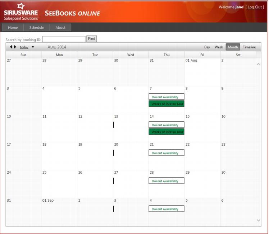Click the Siriusware Salespoint Solutions logo
269x234 pixels.
click(x=21, y=12)
